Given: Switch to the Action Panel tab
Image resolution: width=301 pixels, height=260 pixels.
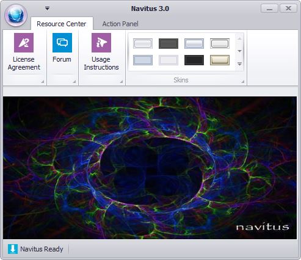Looking at the screenshot, I should tap(120, 24).
